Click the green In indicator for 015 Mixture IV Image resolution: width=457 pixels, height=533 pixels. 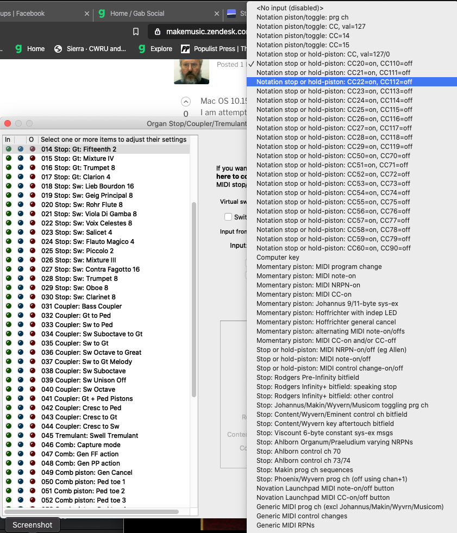[8, 158]
